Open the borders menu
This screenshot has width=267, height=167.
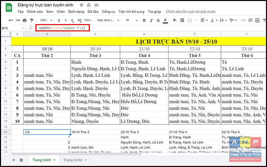[182, 20]
